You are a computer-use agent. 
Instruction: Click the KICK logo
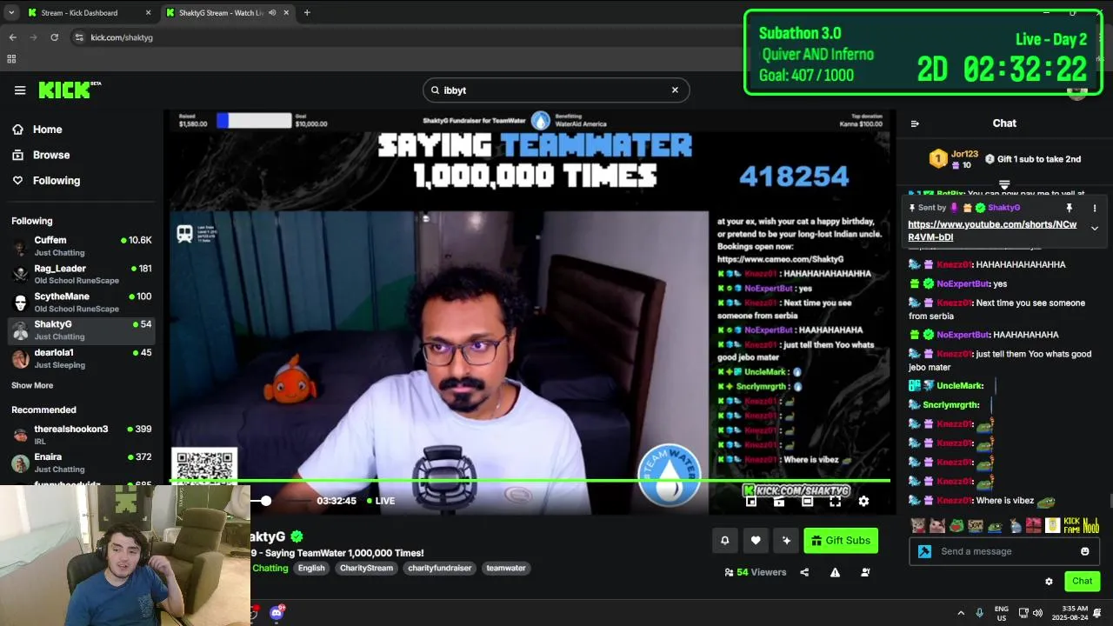click(x=70, y=90)
